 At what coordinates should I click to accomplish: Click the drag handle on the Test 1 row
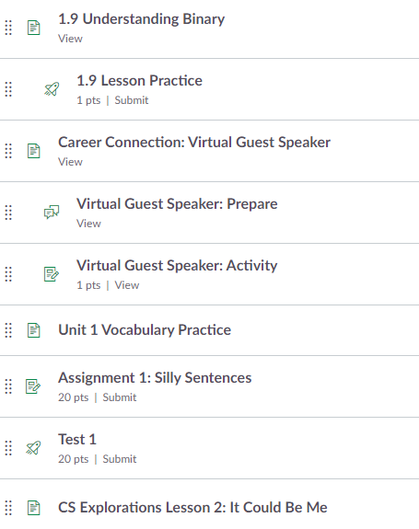click(8, 448)
